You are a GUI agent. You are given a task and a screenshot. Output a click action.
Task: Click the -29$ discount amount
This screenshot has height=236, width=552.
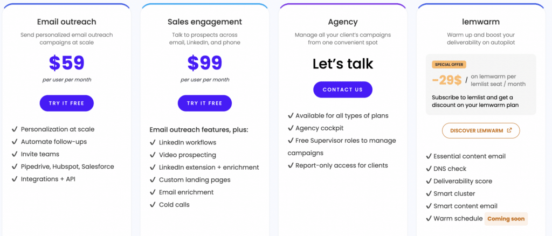coord(446,80)
